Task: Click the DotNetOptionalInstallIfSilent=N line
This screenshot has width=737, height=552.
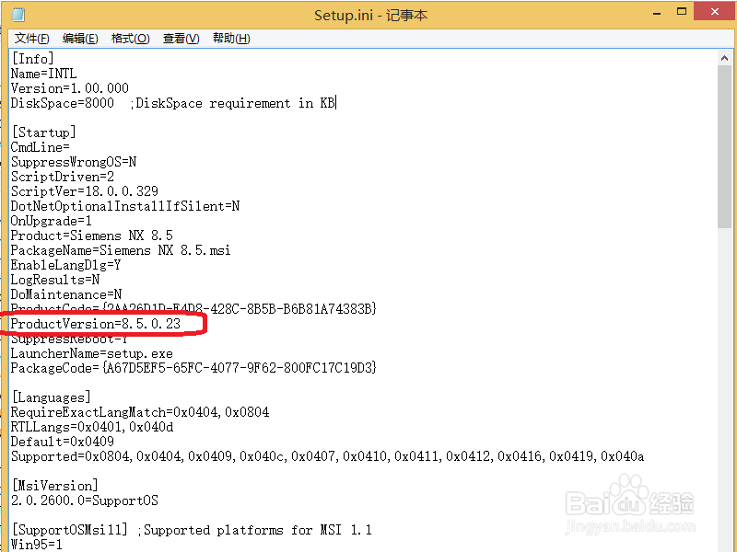Action: point(125,206)
